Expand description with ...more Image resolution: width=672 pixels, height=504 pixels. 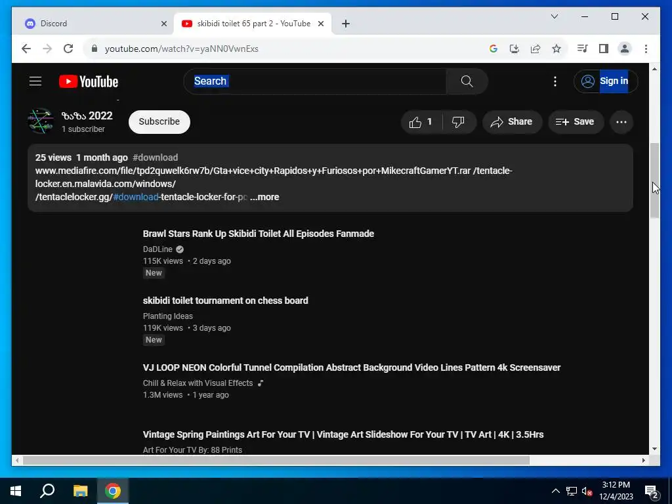tap(264, 197)
